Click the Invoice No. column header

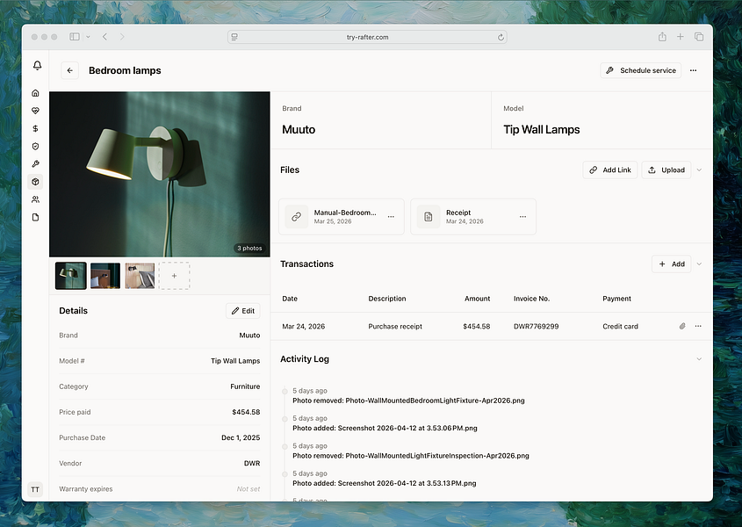click(x=531, y=299)
